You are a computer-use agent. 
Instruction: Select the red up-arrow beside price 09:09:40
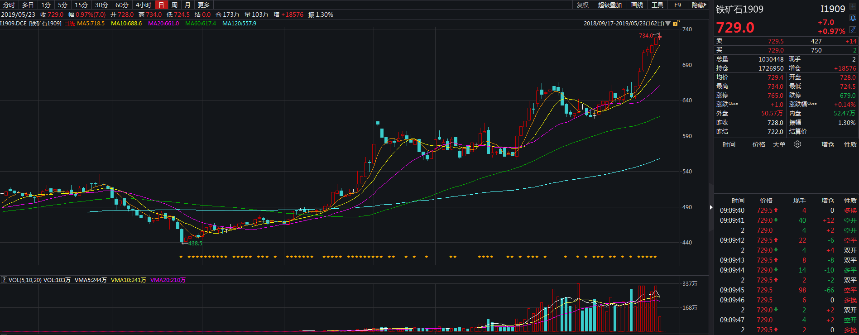click(x=776, y=210)
